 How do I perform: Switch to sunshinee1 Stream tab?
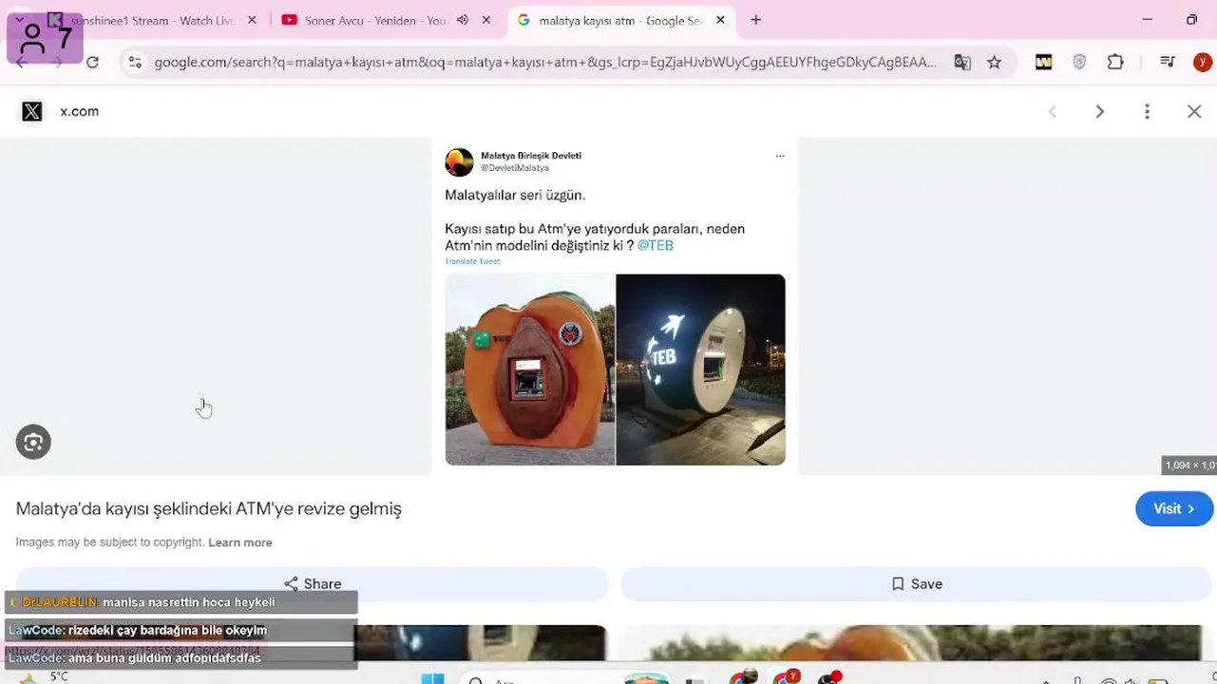[152, 20]
